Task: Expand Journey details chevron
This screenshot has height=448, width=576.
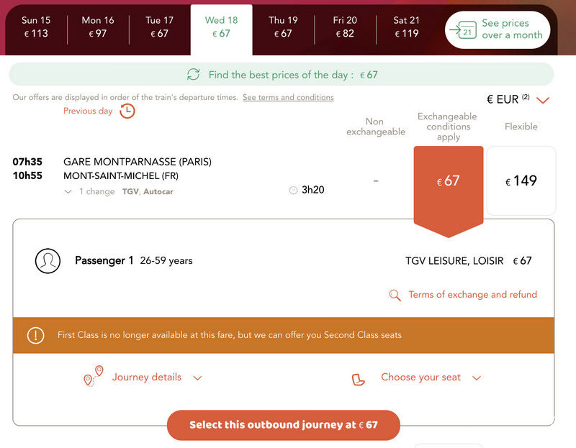Action: [197, 378]
